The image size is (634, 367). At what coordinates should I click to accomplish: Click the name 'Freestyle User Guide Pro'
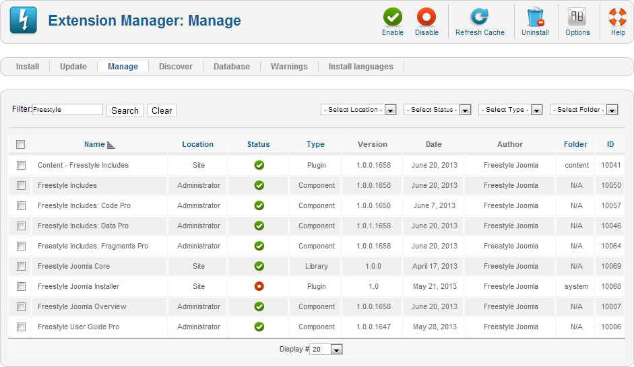click(78, 327)
